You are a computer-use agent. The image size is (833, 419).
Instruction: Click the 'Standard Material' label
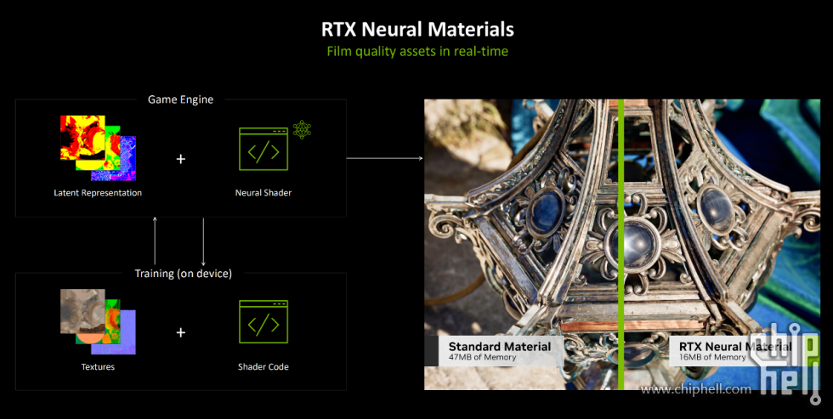coord(500,347)
